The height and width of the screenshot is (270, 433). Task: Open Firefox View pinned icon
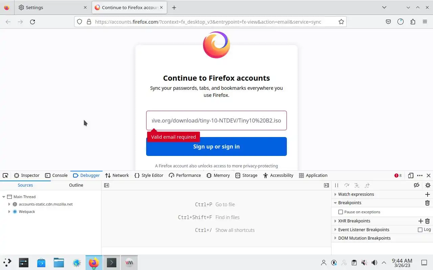(7, 7)
